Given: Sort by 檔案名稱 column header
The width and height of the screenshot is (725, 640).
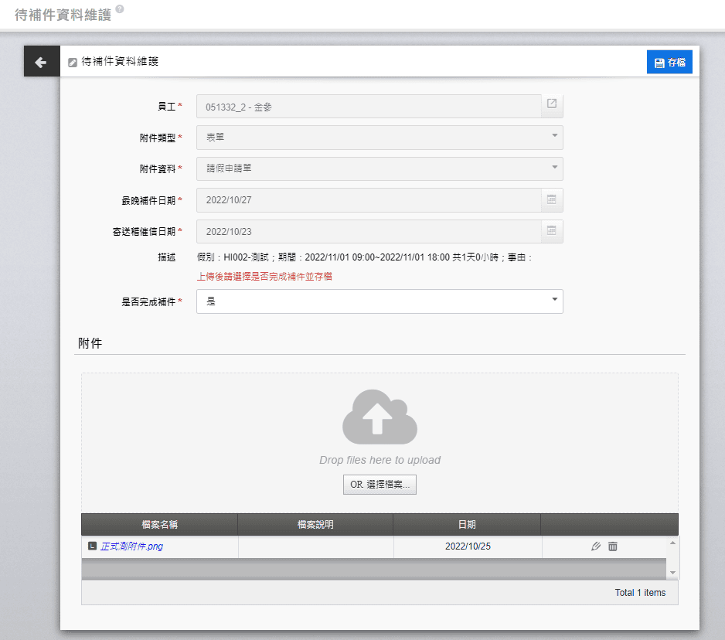Looking at the screenshot, I should click(159, 524).
